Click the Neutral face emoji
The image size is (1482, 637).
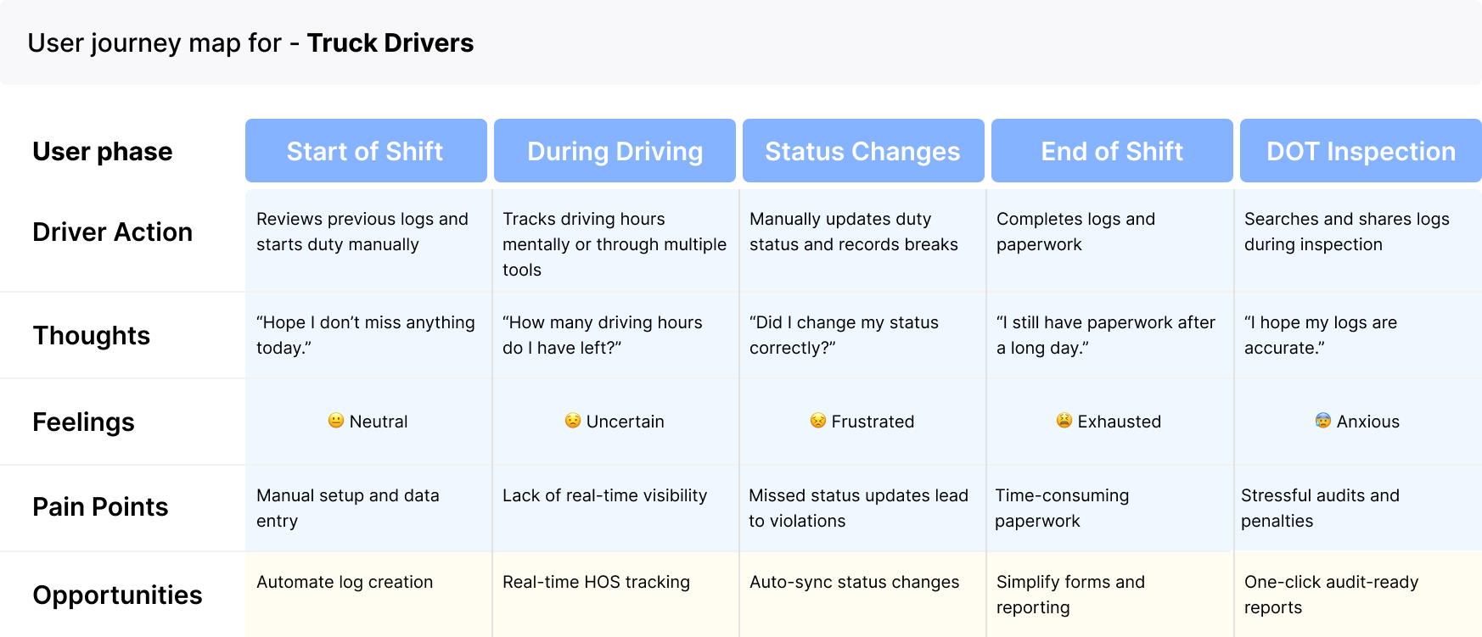pos(336,421)
